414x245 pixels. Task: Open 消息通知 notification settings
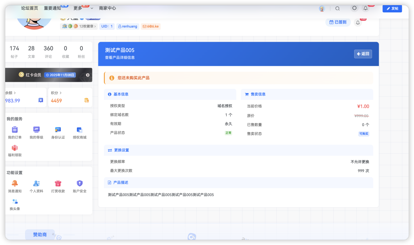click(x=15, y=186)
